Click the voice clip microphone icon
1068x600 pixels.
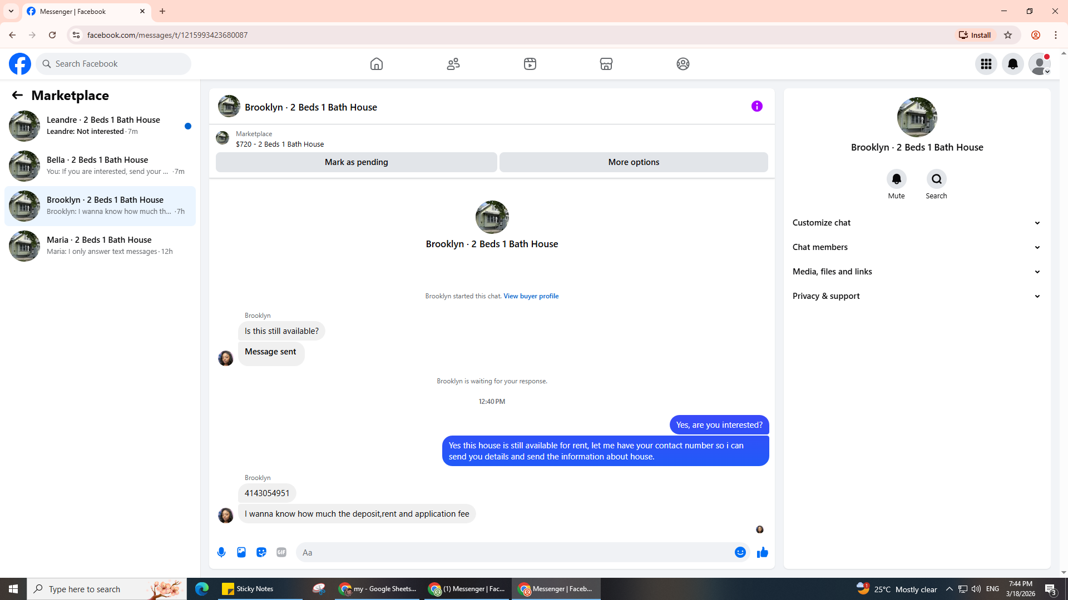(221, 552)
